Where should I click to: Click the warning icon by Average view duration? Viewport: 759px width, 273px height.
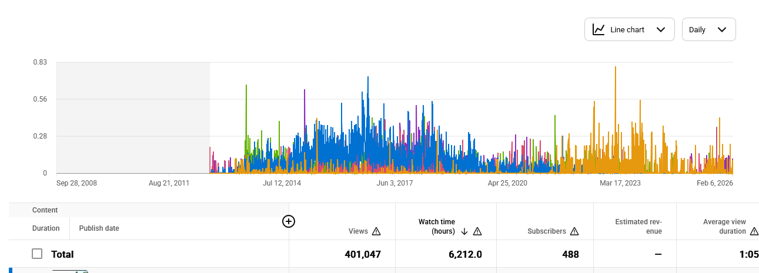pos(754,231)
